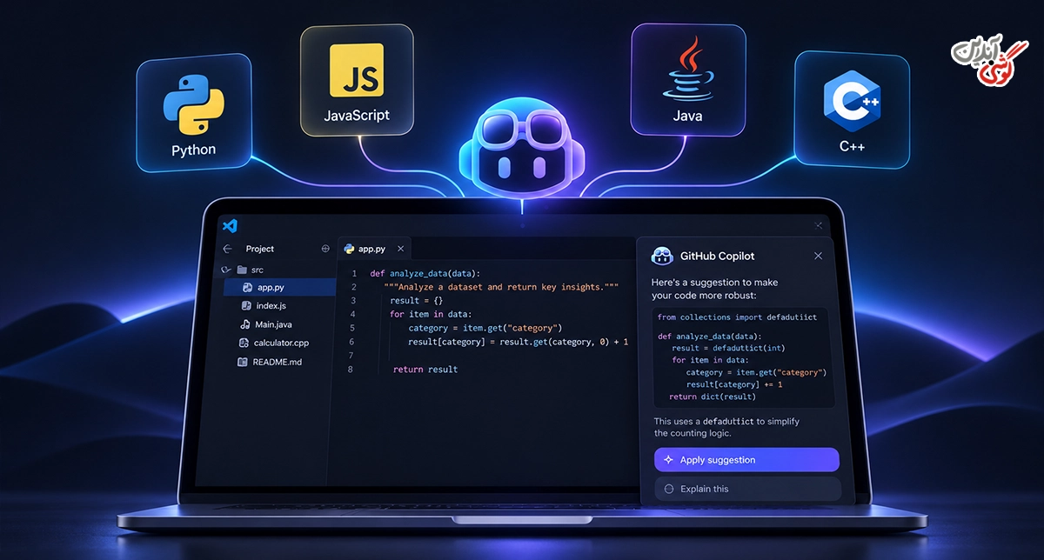Close the GitHub Copilot panel

818,256
